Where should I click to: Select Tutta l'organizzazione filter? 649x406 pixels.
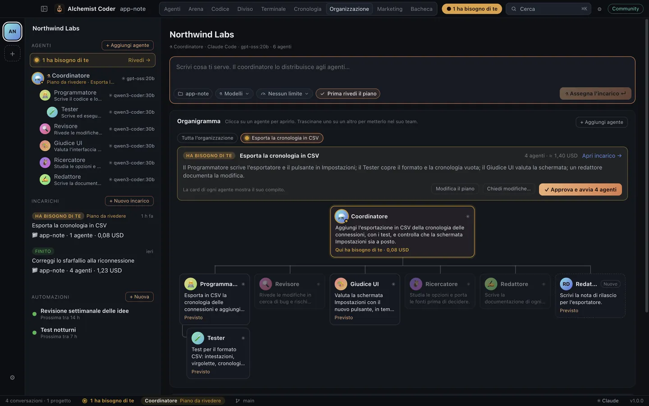tap(207, 138)
